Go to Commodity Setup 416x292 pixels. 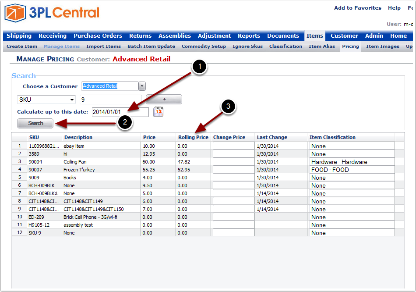[x=204, y=46]
